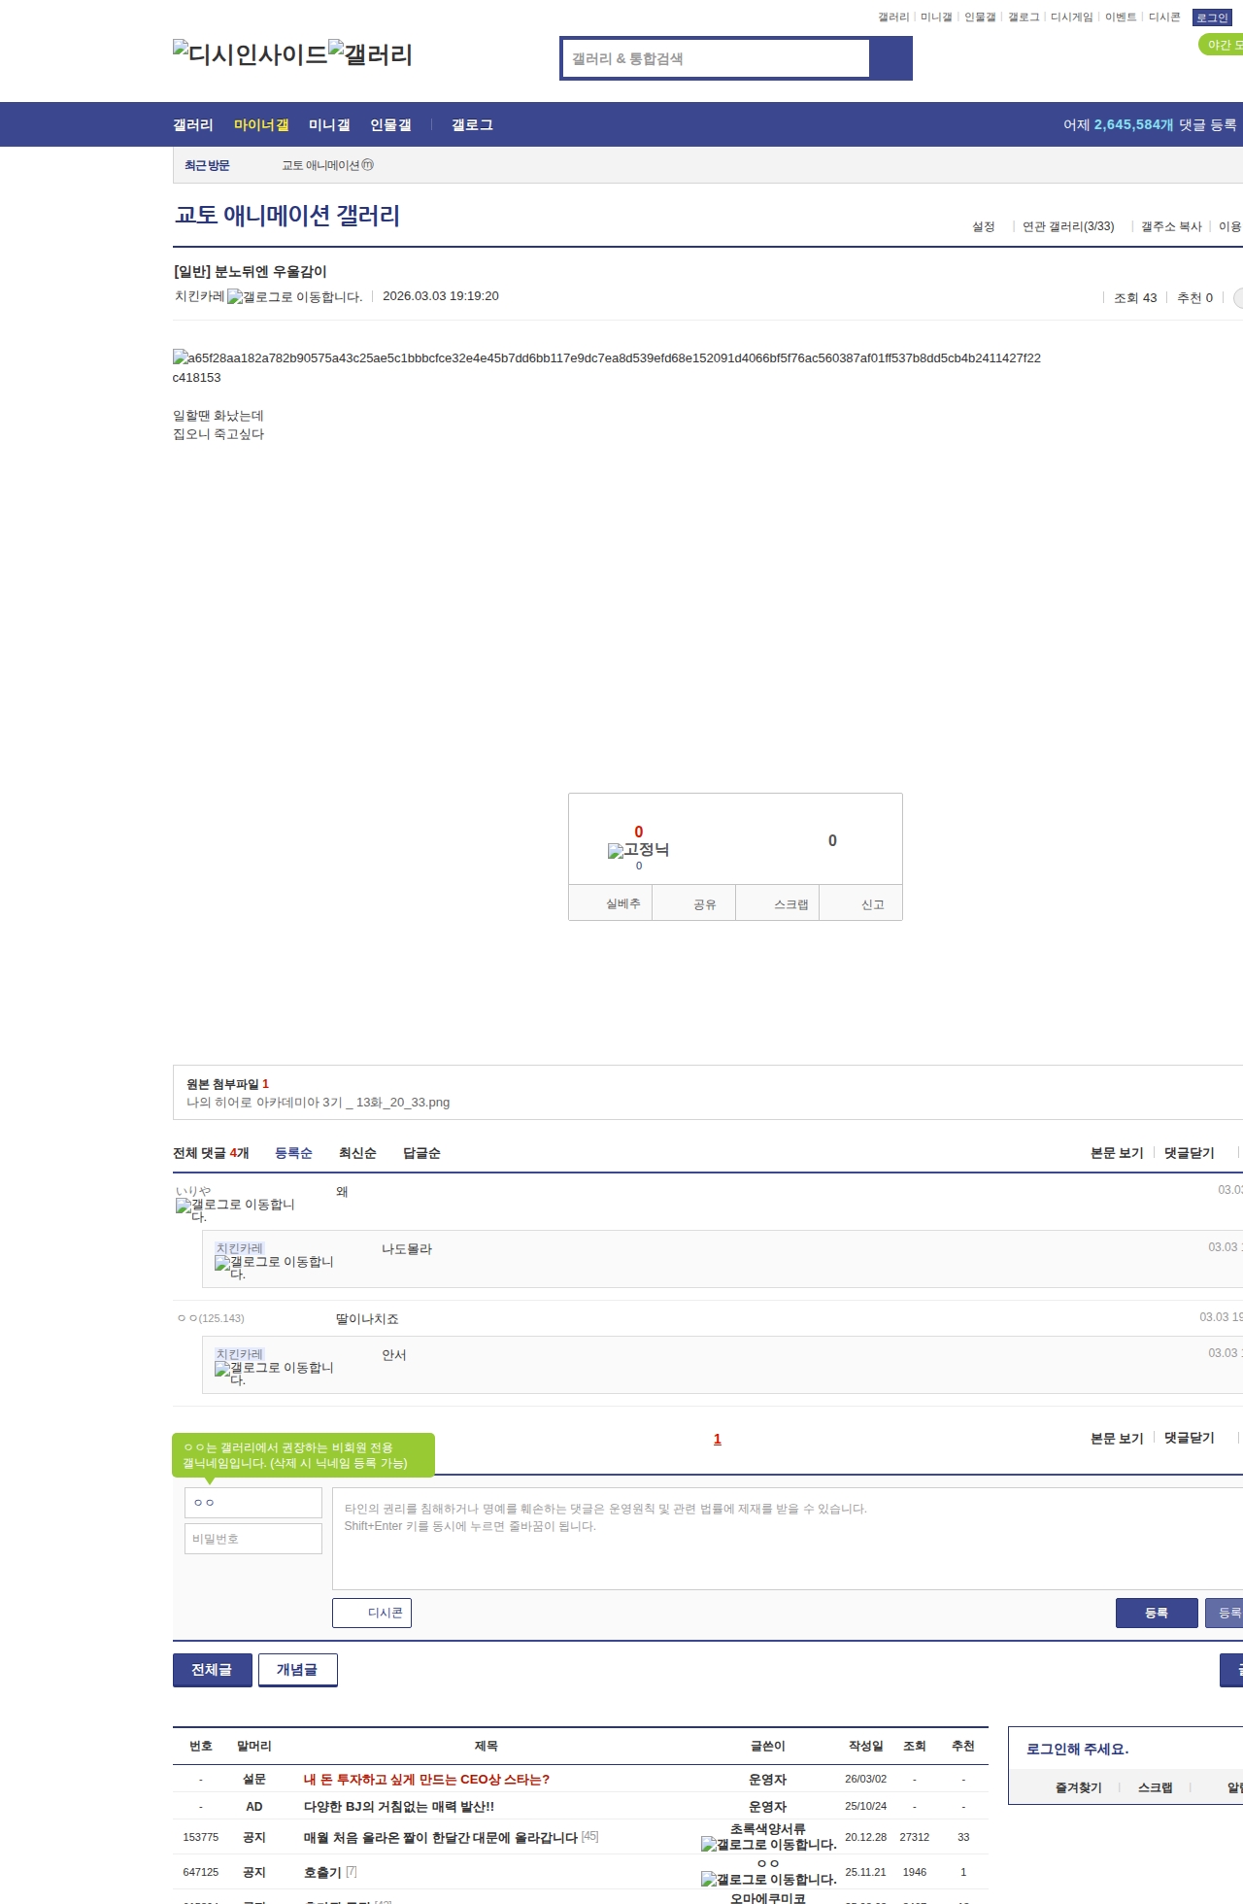Open gallog icon on the 나도몰라 reply
This screenshot has width=1243, height=1904.
(274, 1267)
